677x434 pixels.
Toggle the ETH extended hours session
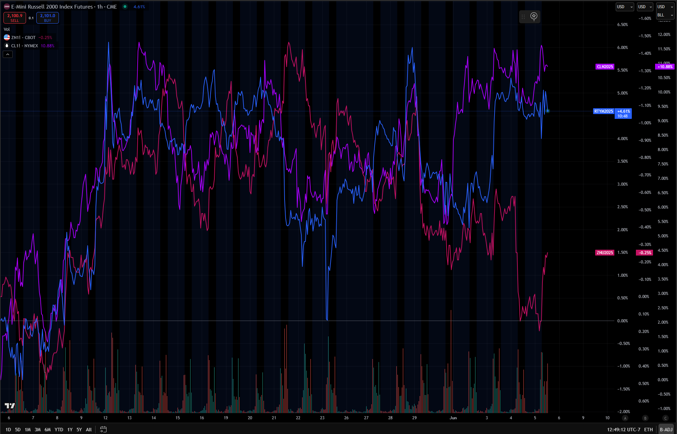tap(648, 429)
